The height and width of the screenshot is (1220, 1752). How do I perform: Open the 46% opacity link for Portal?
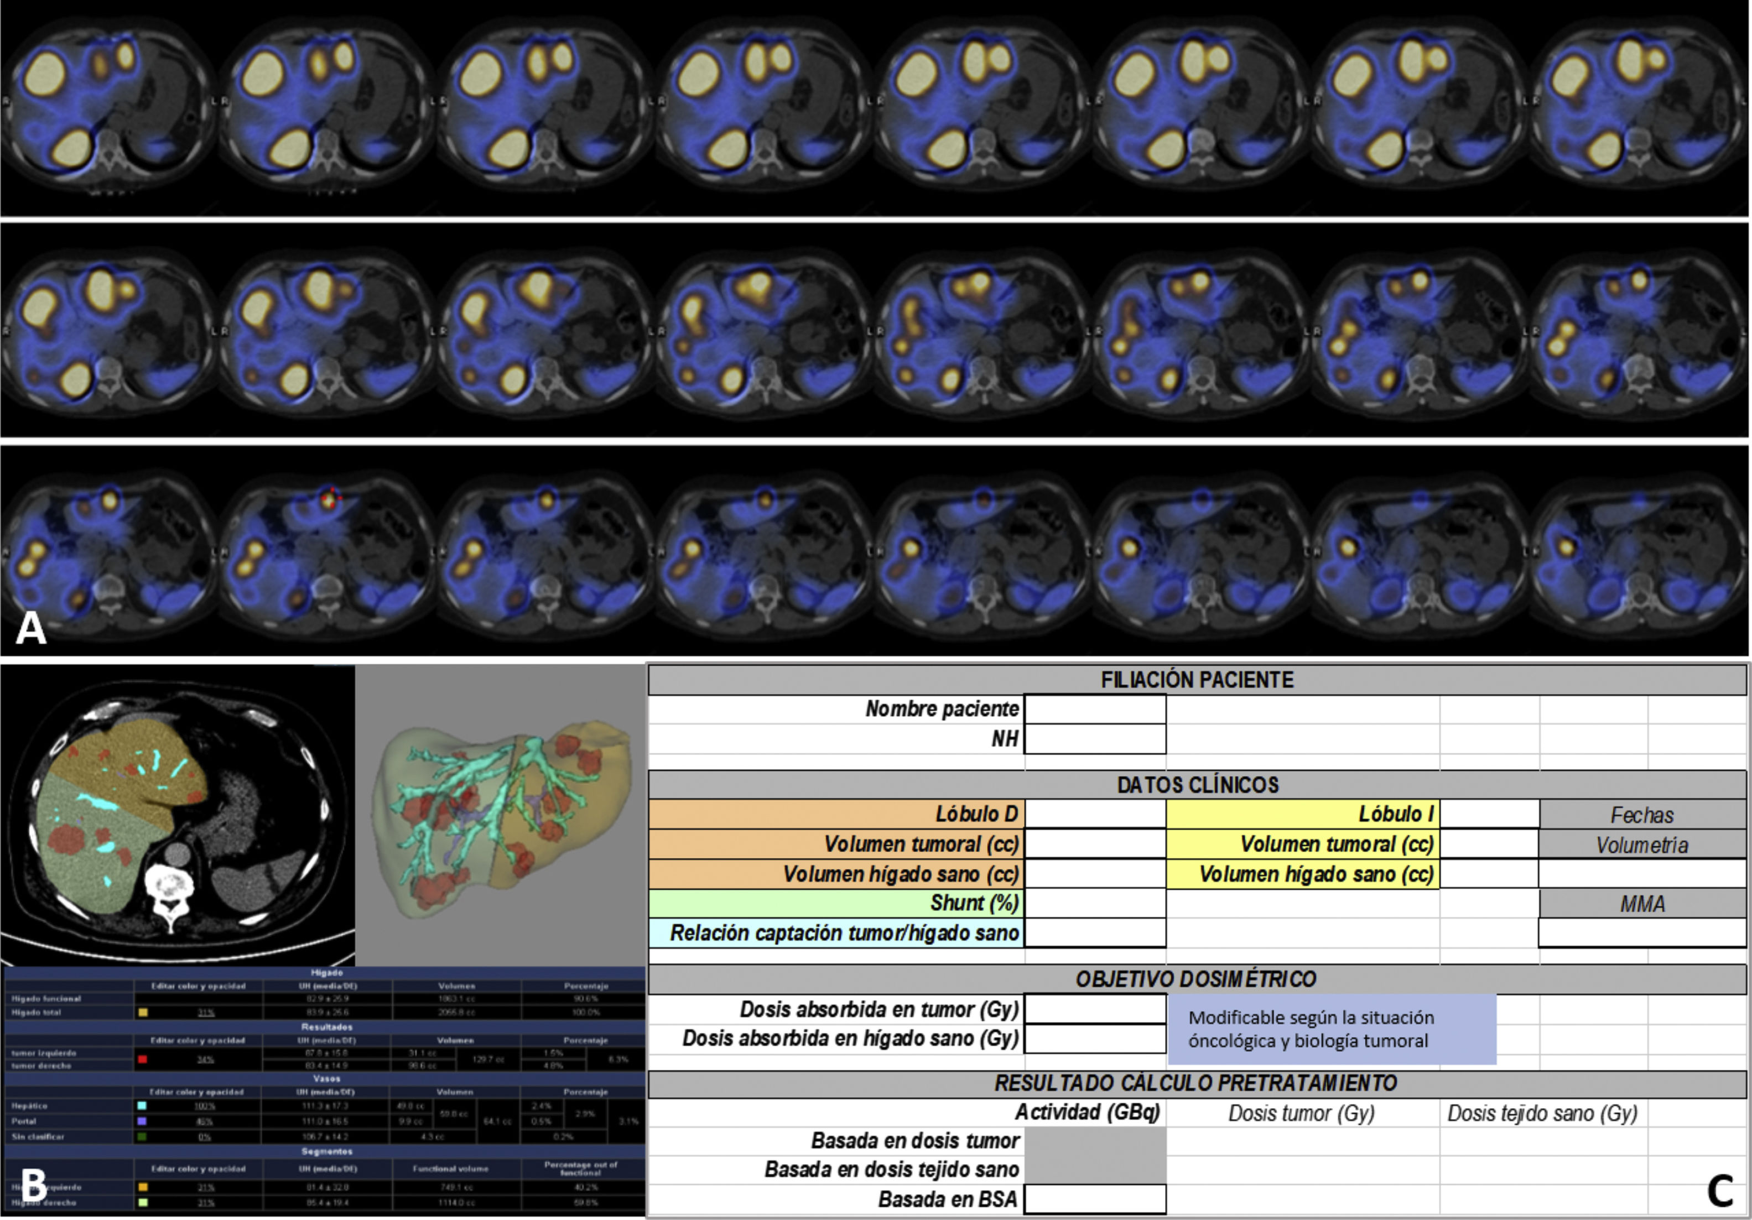pos(205,1122)
